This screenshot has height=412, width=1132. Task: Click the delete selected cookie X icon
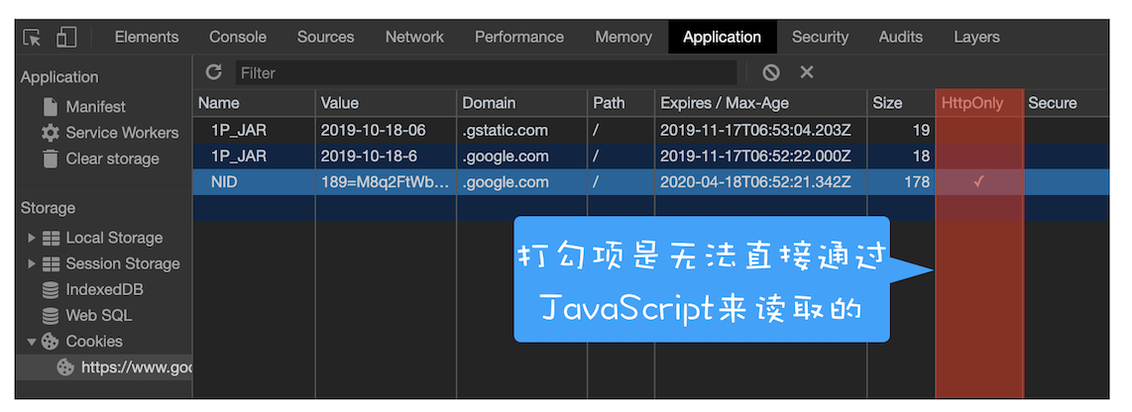pos(807,72)
